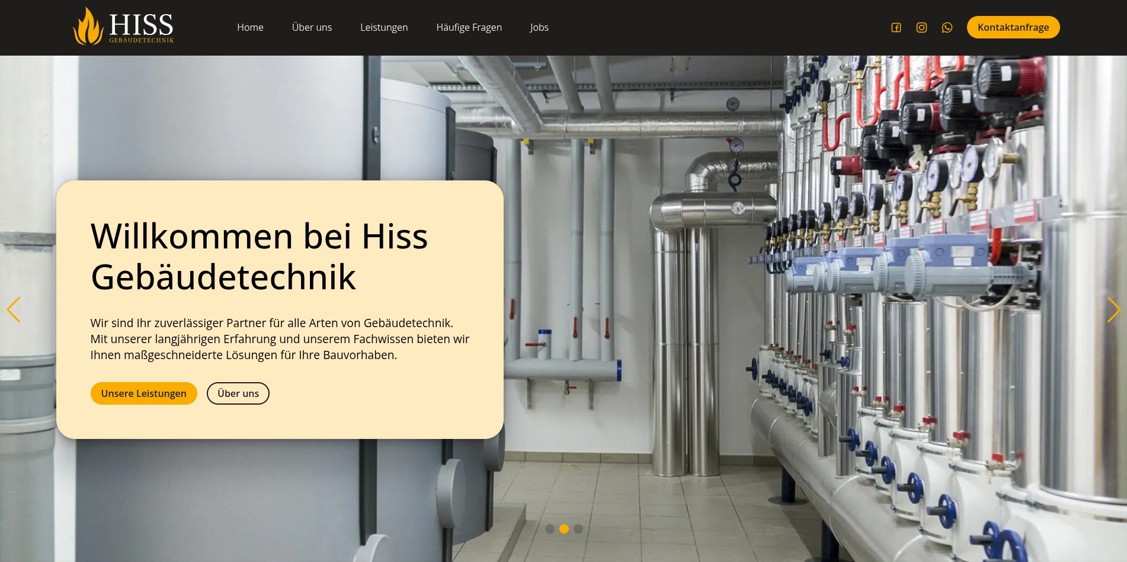Click the outlined Über uns hero button
The height and width of the screenshot is (562, 1127).
pos(238,393)
